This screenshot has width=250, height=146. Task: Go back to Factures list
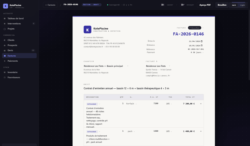(x=50, y=5)
